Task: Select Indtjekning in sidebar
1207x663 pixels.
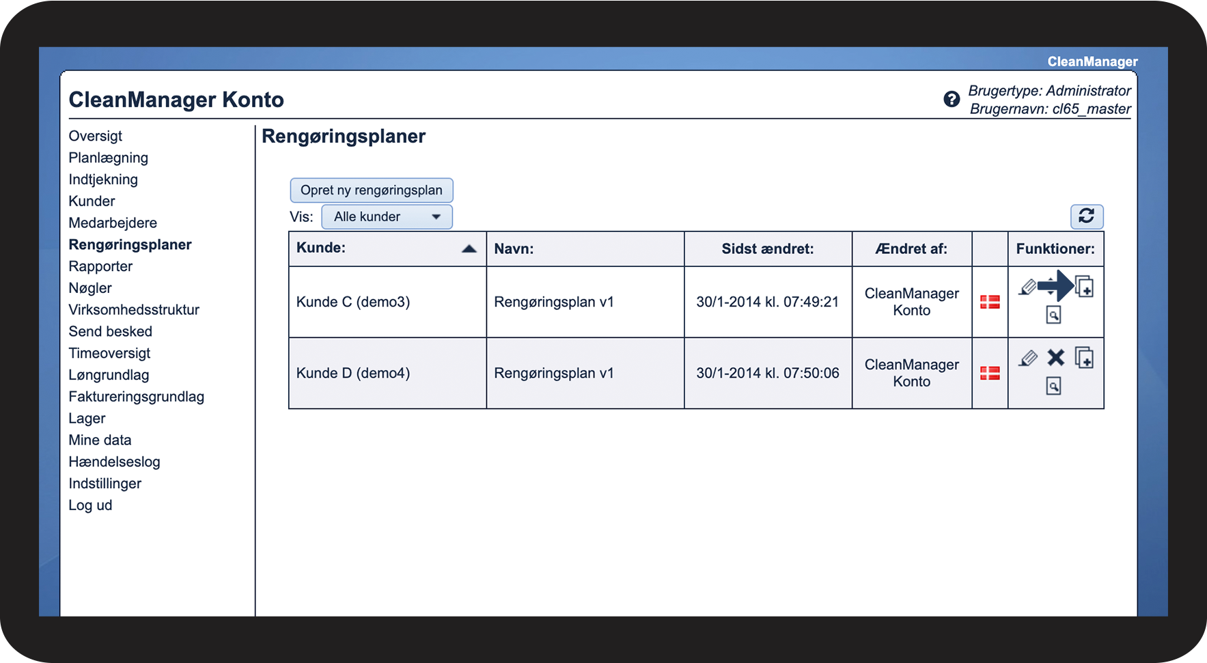Action: pos(103,180)
